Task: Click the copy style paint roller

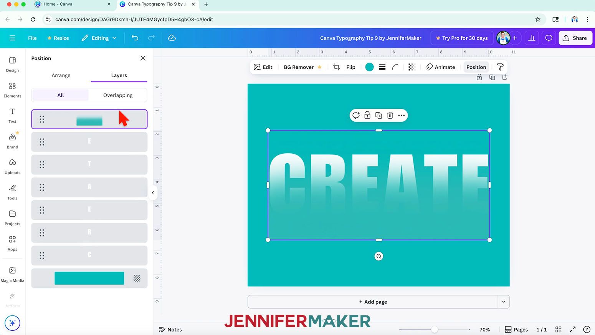Action: [500, 67]
